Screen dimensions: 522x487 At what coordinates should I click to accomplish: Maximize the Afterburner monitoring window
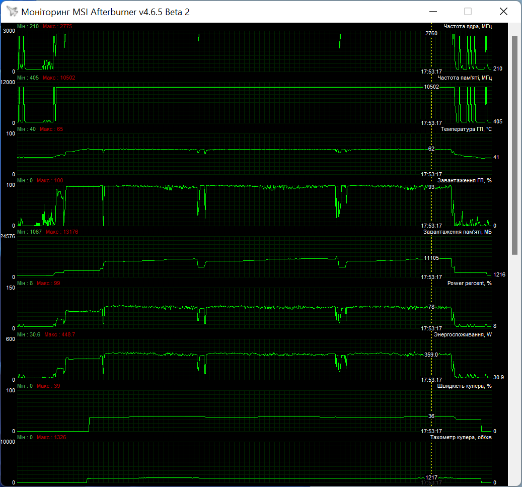(468, 11)
